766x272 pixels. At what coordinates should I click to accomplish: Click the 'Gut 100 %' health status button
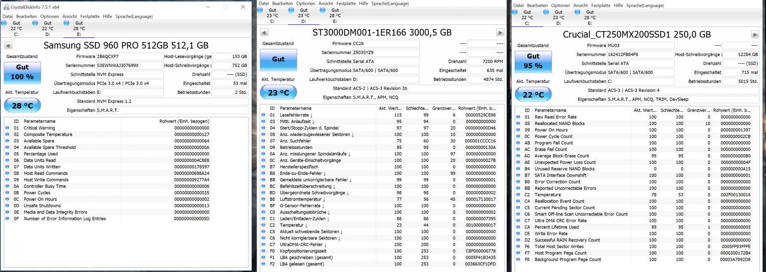coord(22,72)
